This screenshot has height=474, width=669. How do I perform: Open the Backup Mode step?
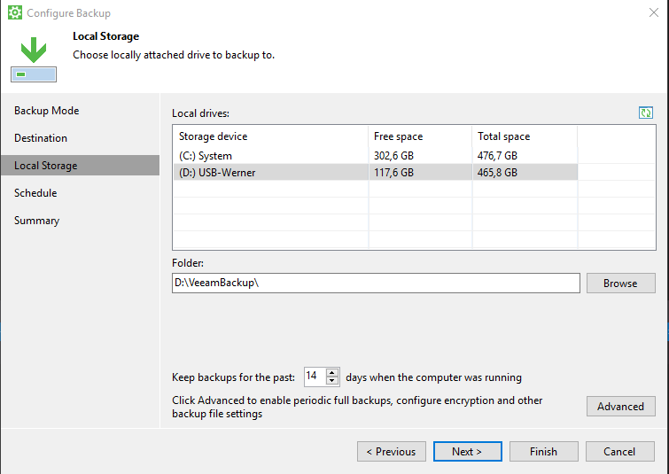coord(47,111)
